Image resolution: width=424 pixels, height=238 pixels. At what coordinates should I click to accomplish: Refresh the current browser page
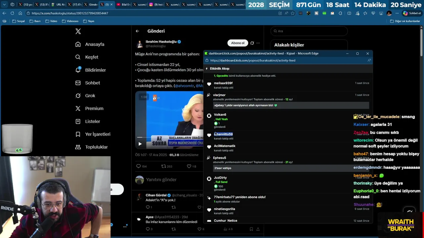(12, 13)
